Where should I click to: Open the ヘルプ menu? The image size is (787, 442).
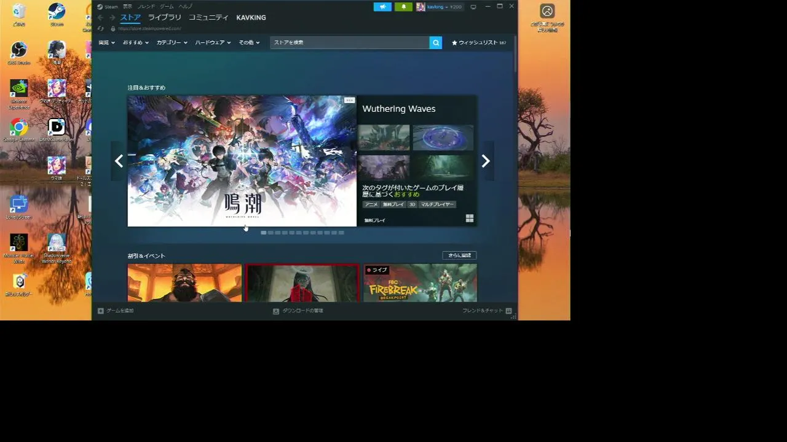click(186, 7)
